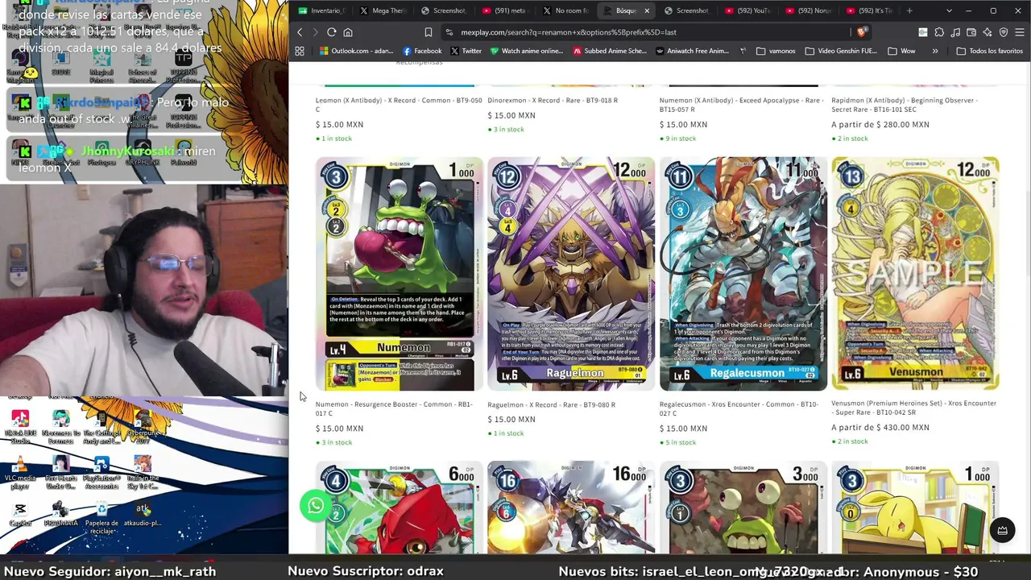Image resolution: width=1031 pixels, height=580 pixels.
Task: Open the CapCut desktop shortcut
Action: coord(20,514)
